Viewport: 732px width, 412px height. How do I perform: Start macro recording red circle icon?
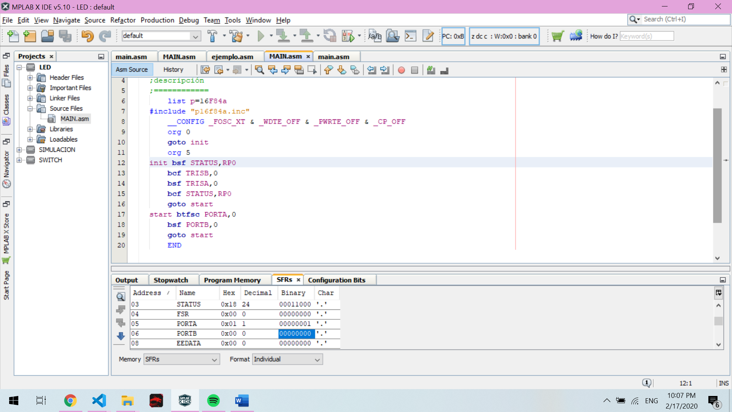coord(401,70)
